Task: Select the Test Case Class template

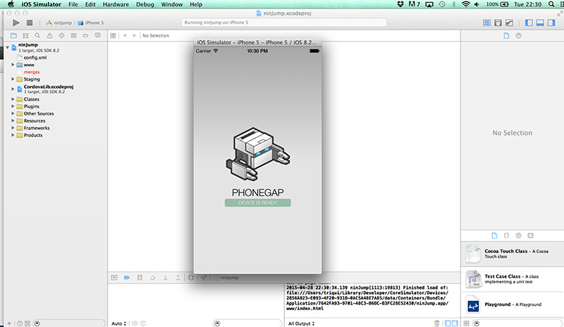Action: [x=513, y=279]
